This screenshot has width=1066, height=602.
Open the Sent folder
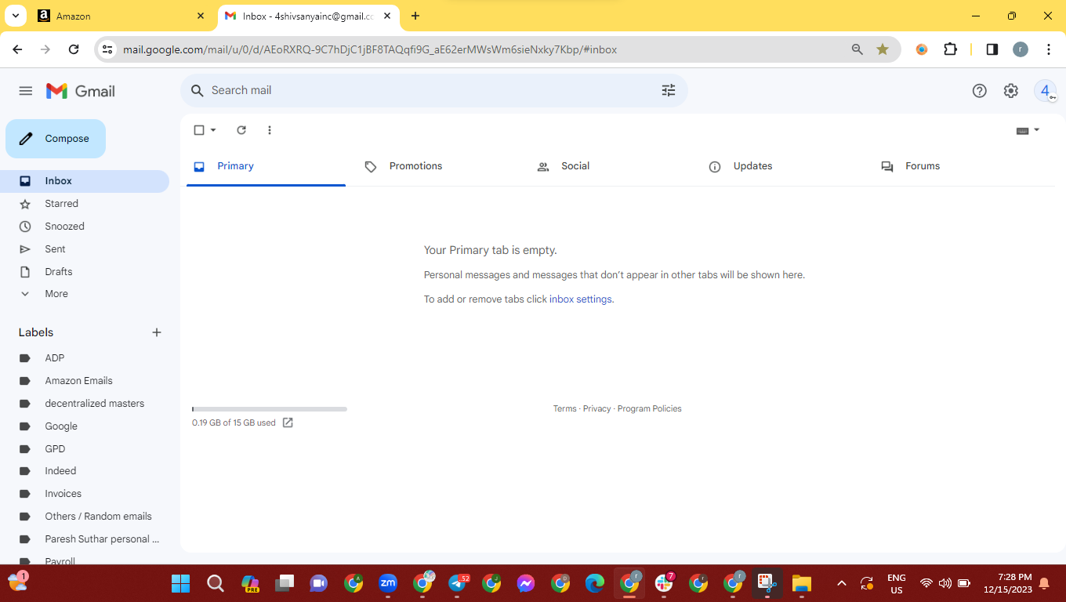[85, 249]
